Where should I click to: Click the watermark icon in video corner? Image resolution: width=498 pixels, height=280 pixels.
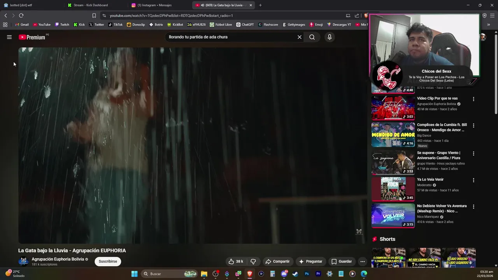[359, 232]
